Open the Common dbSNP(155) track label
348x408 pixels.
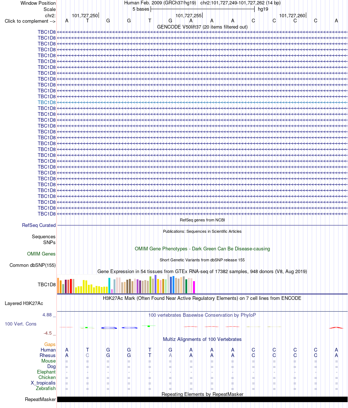click(33, 265)
